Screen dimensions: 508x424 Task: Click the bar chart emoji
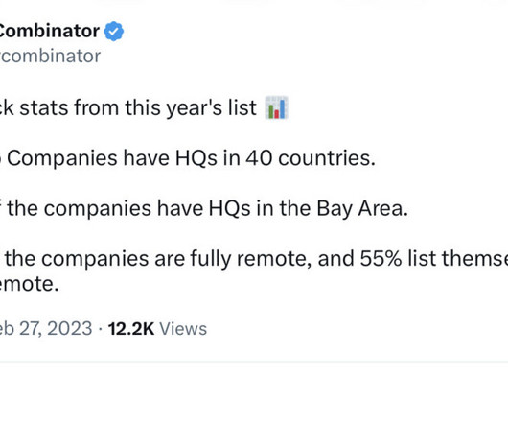pos(276,107)
